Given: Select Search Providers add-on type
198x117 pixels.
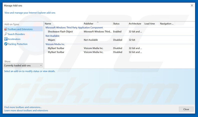Looking at the screenshot, I should 23,34.
